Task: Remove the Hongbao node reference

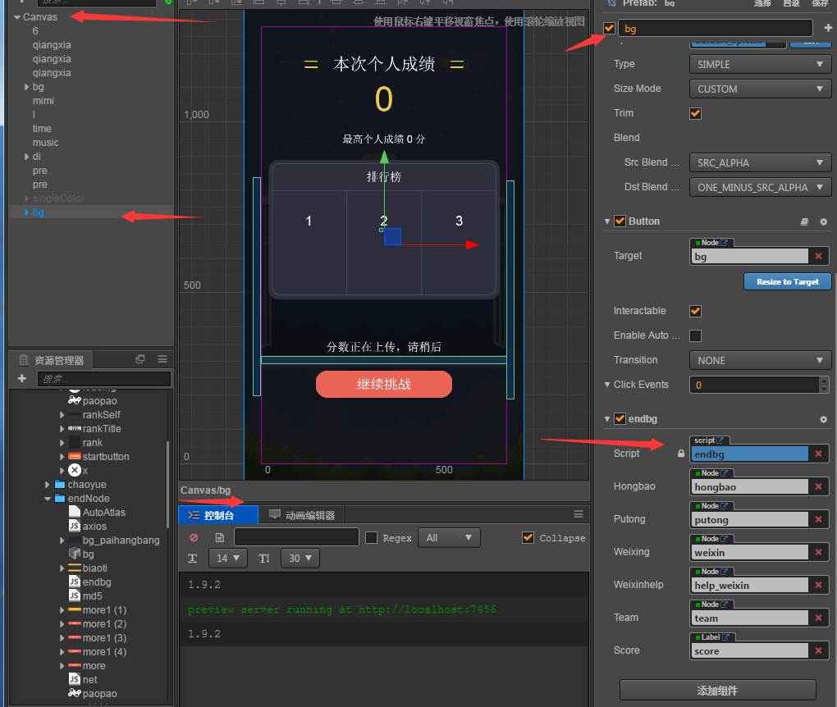Action: click(x=818, y=486)
